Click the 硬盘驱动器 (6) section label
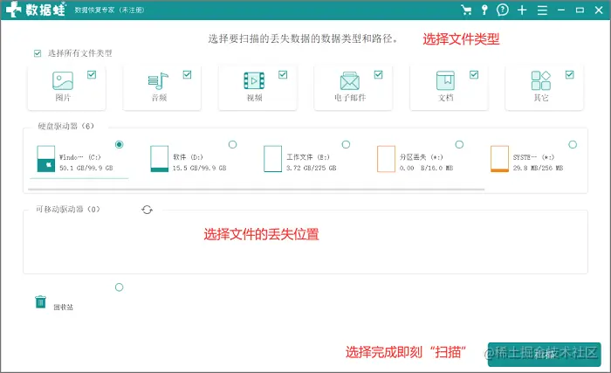Image resolution: width=611 pixels, height=373 pixels. [65, 126]
